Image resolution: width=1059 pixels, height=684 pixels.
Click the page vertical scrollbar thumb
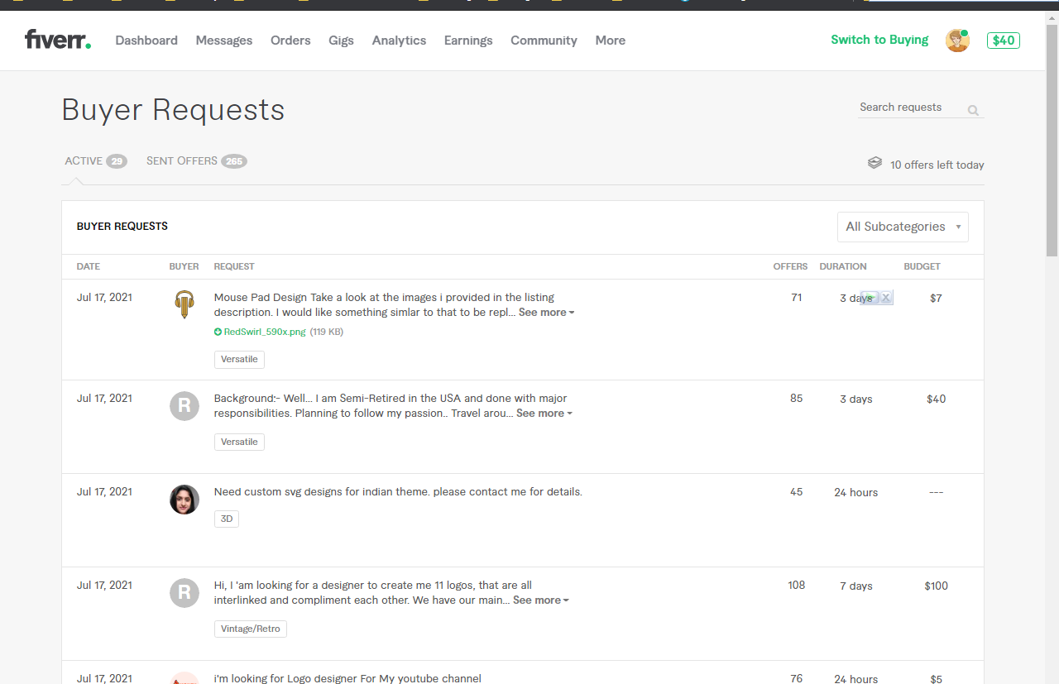tap(1052, 141)
